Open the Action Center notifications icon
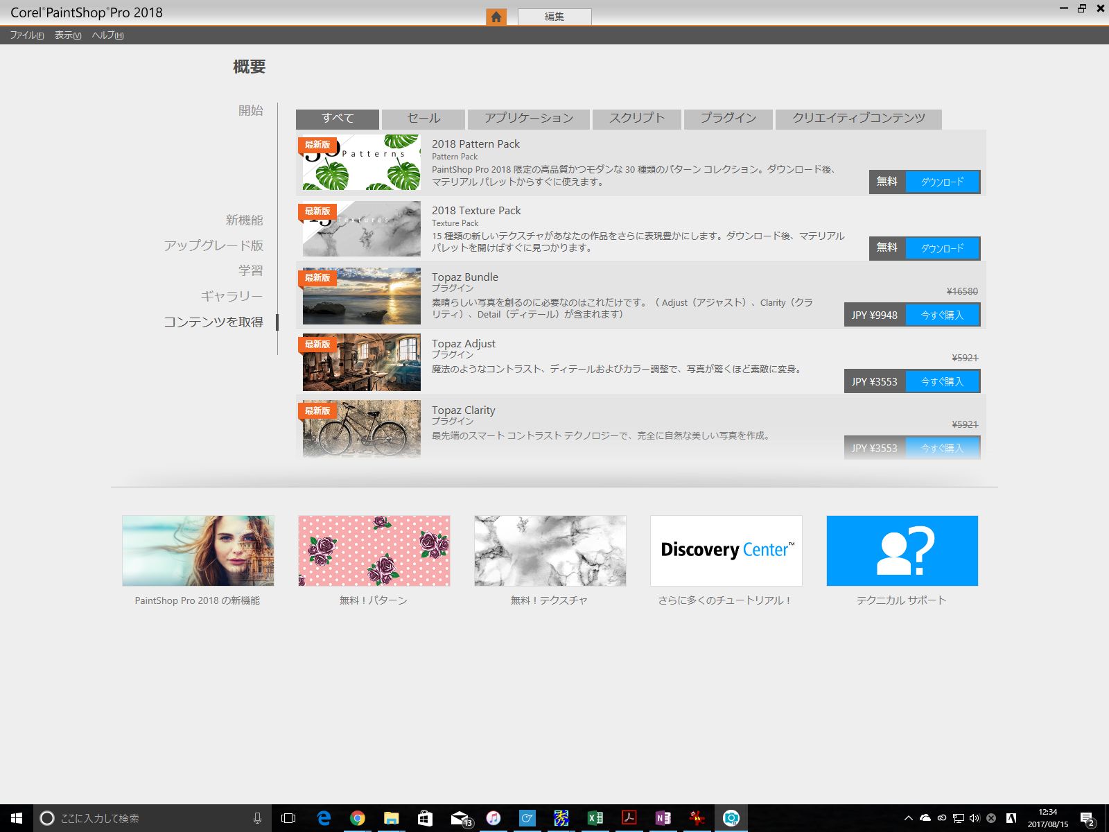1109x832 pixels. coord(1088,819)
